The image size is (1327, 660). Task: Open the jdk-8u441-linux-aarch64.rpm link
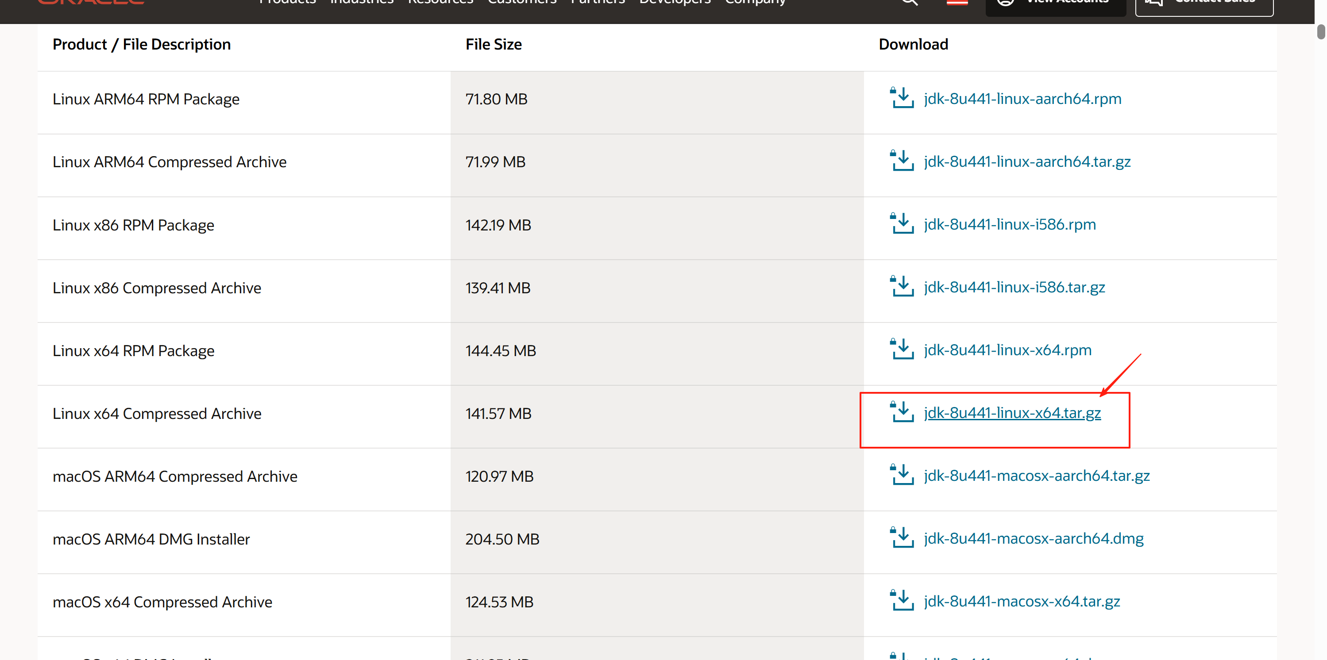1022,99
